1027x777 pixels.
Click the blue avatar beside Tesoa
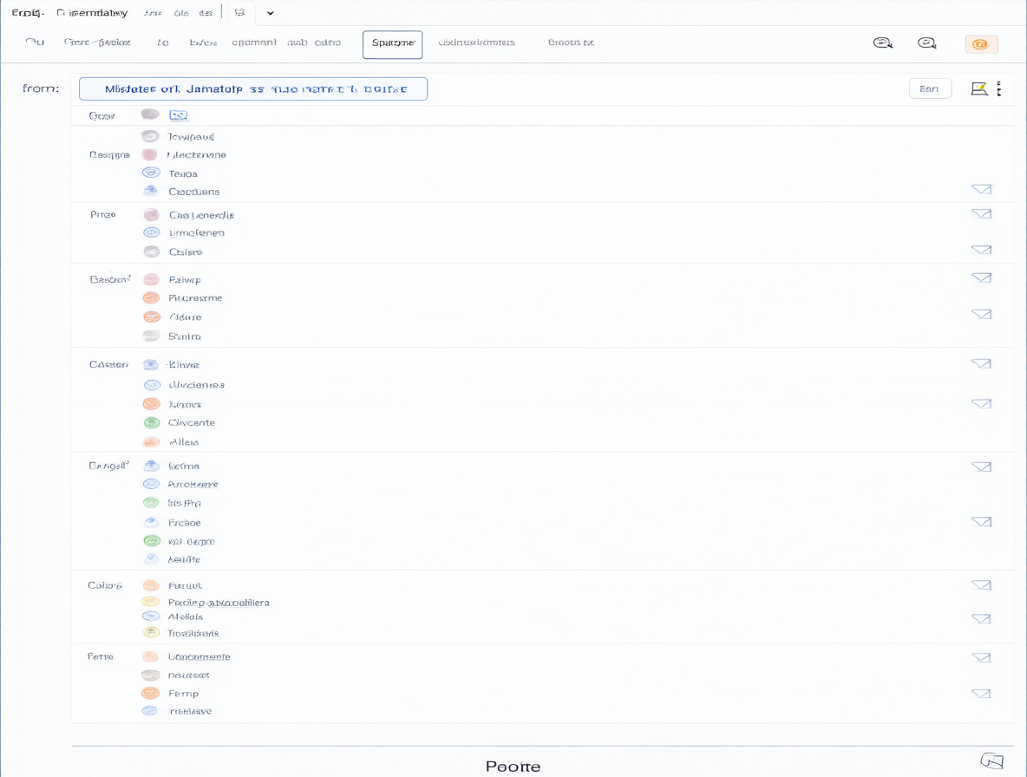pos(151,173)
